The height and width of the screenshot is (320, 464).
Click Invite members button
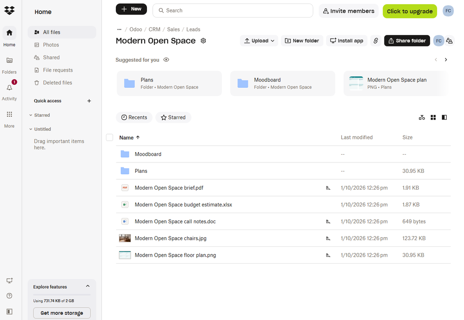[349, 11]
